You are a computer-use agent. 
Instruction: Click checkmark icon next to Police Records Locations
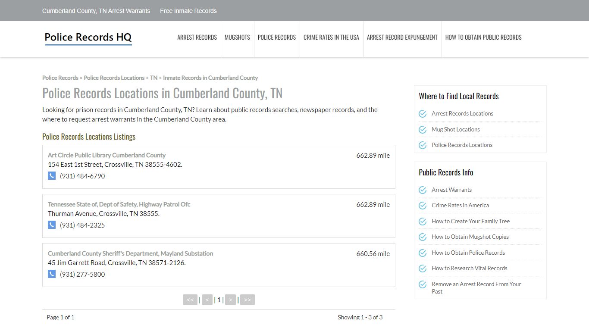[423, 145]
